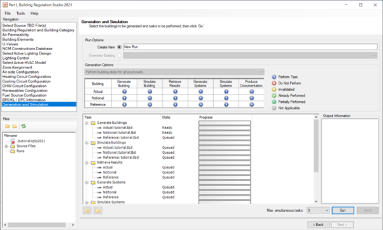Select Reference: tutorial.tbd under Simulate Buildings
Screen dimensions: 383x230
(x=121, y=158)
